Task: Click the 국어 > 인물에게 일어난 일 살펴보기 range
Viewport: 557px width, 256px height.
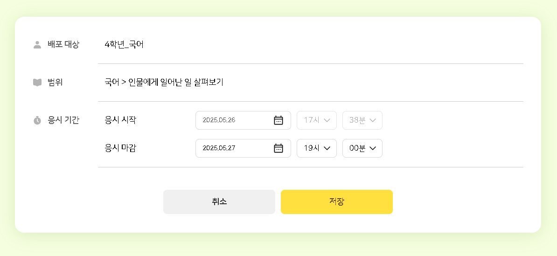Action: [x=164, y=83]
